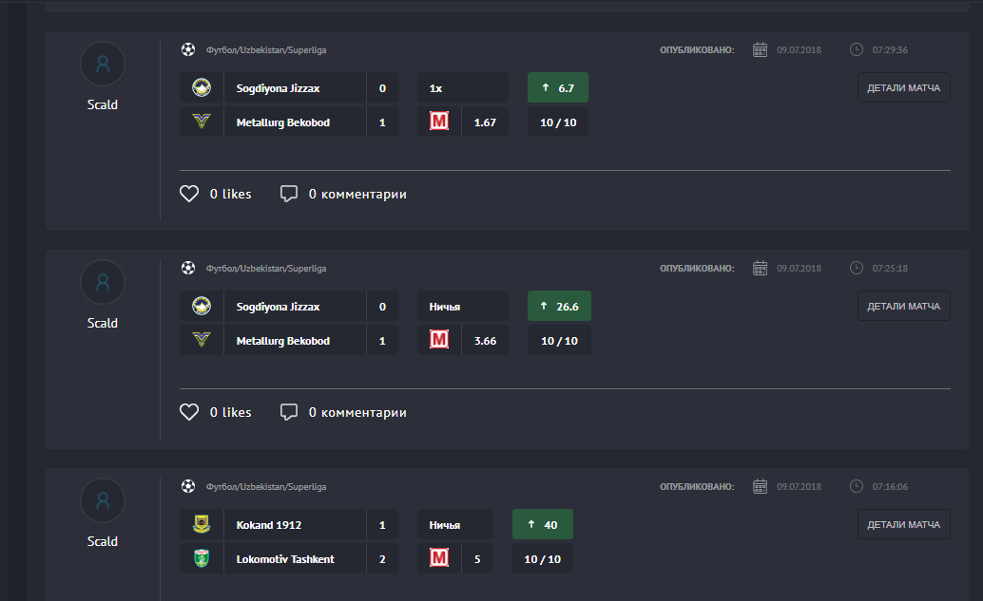Viewport: 983px width, 601px height.
Task: Click Lokomotiv Tashkent team crest
Action: (202, 559)
